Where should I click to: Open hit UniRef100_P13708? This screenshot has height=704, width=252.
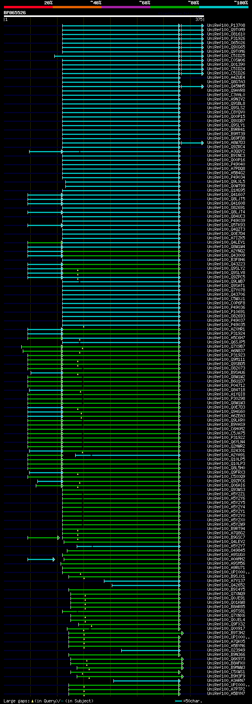point(226,26)
